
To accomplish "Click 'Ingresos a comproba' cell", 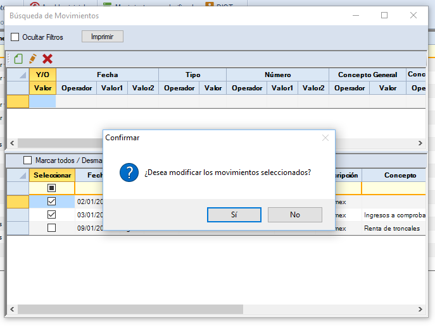I will [x=394, y=215].
